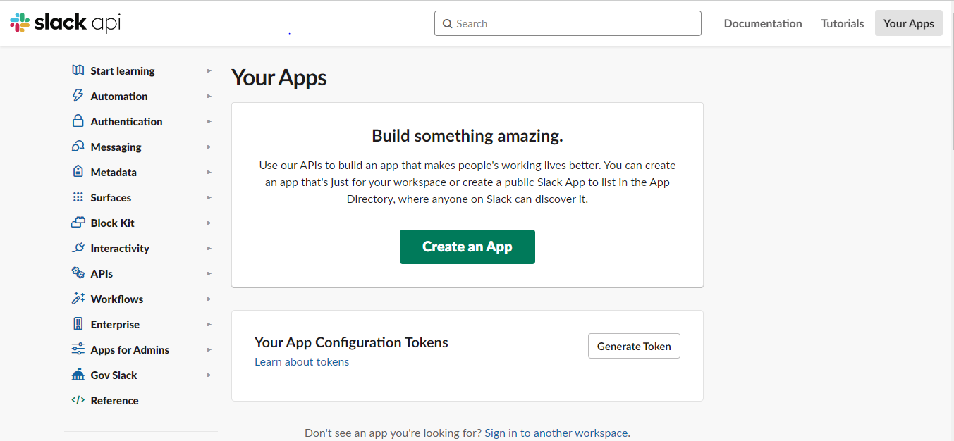Viewport: 954px width, 441px height.
Task: Expand the Enterprise section arrow
Action: pos(209,324)
